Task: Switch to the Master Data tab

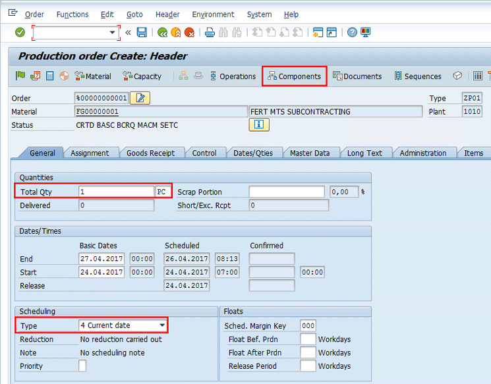Action: point(310,153)
